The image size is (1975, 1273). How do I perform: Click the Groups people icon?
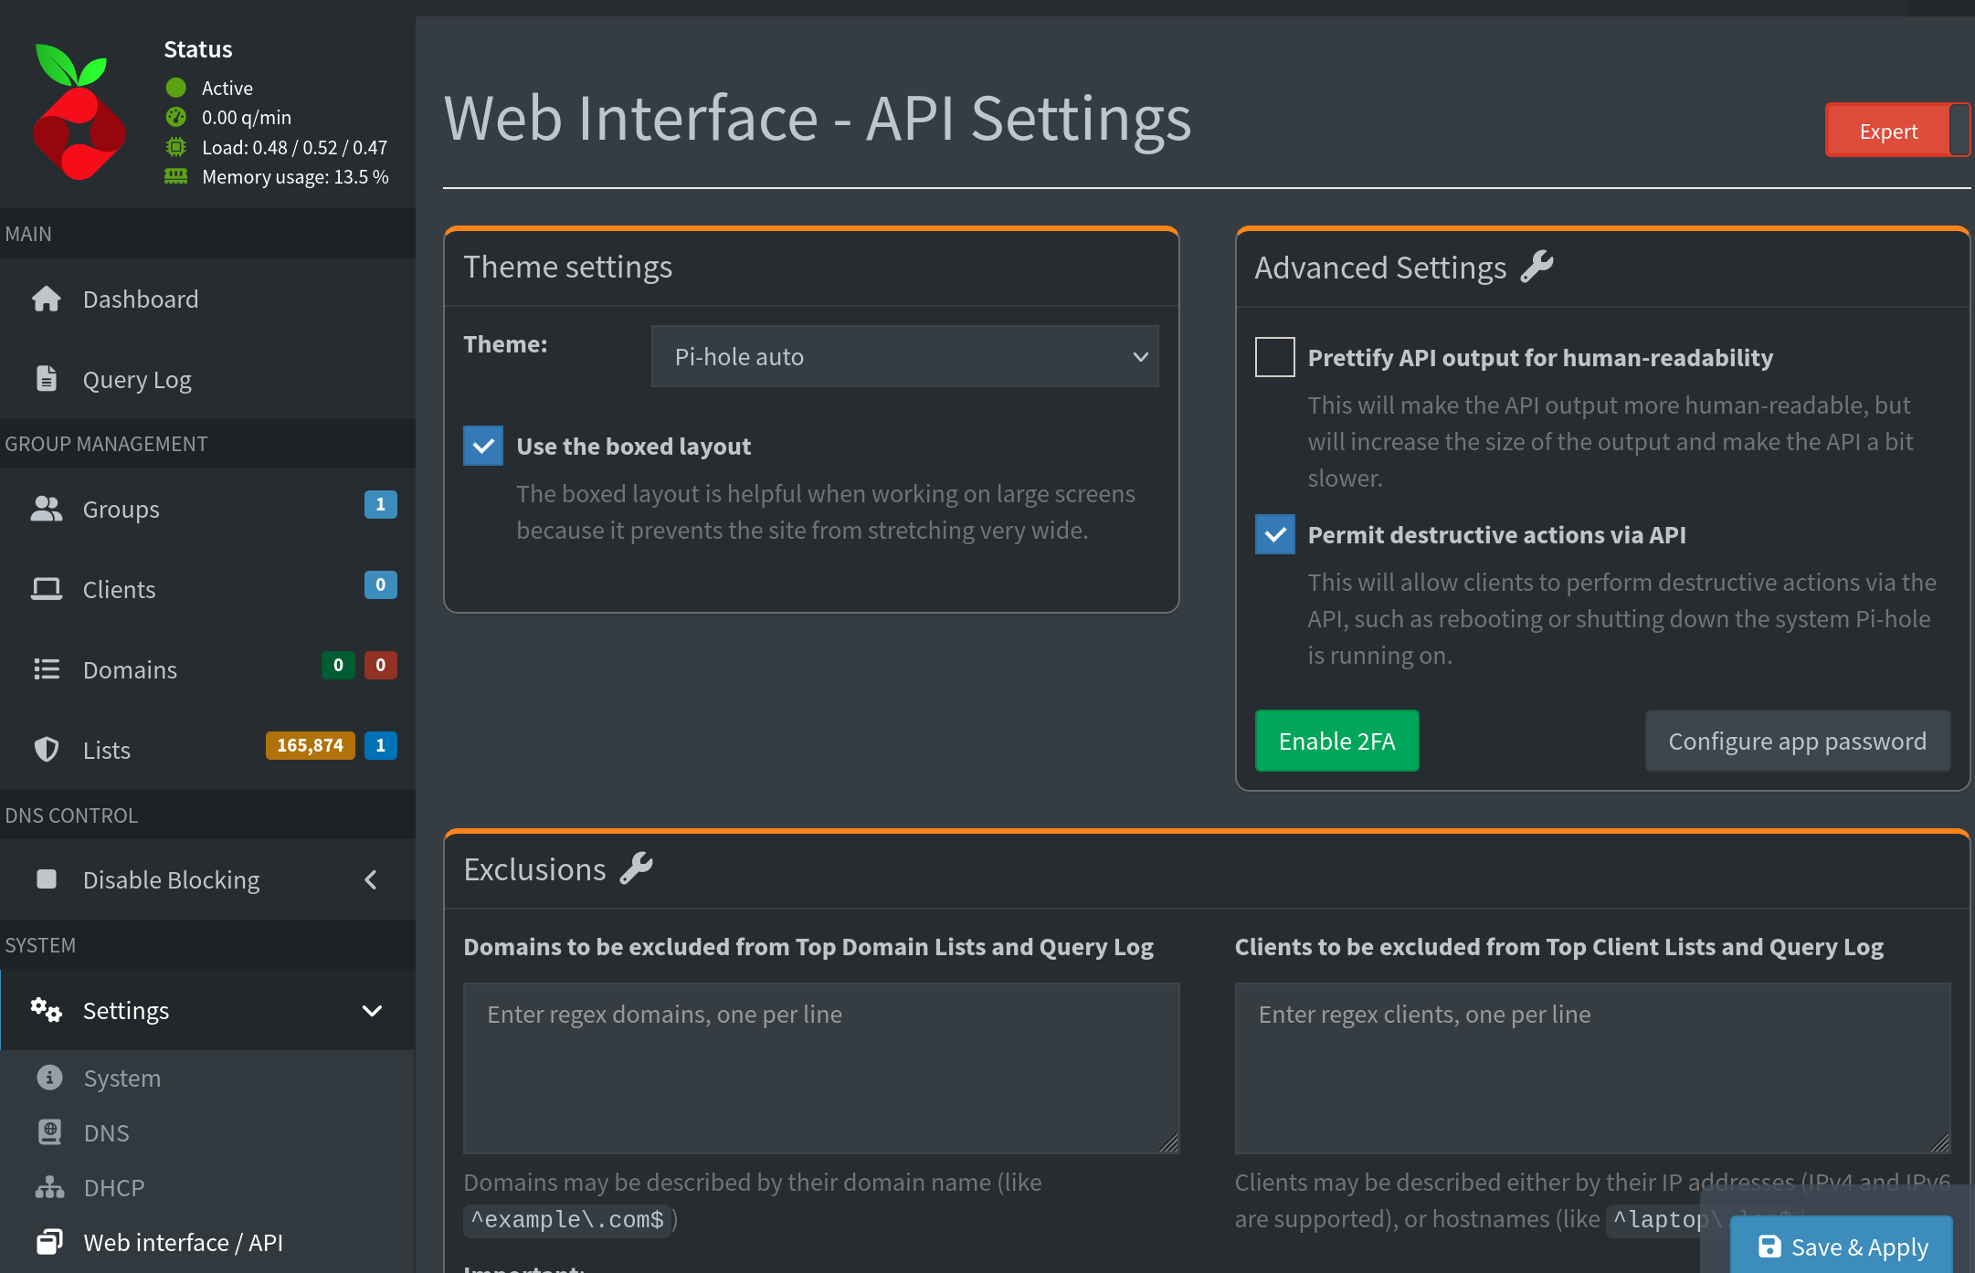tap(46, 509)
